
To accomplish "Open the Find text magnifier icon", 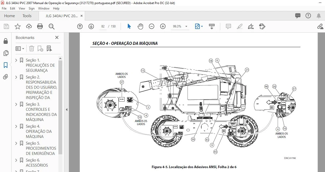I will point(51,26).
